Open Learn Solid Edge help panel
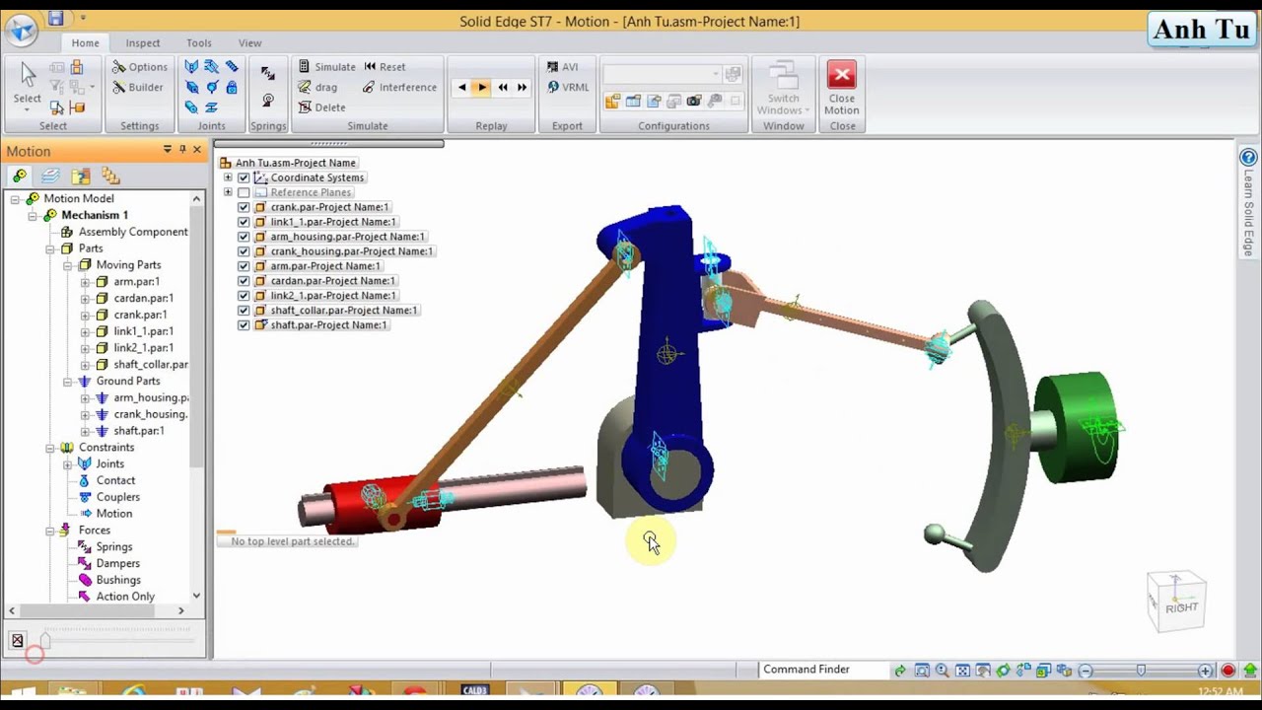 tap(1248, 202)
